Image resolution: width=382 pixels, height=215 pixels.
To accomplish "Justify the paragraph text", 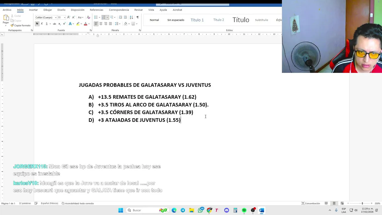I will [110, 24].
